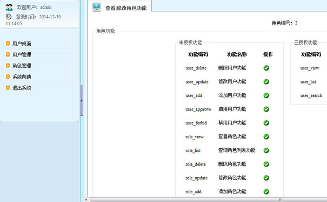327x202 pixels.
Task: Click orange bullet icon next to 用户桌面
Action: pyautogui.click(x=8, y=44)
